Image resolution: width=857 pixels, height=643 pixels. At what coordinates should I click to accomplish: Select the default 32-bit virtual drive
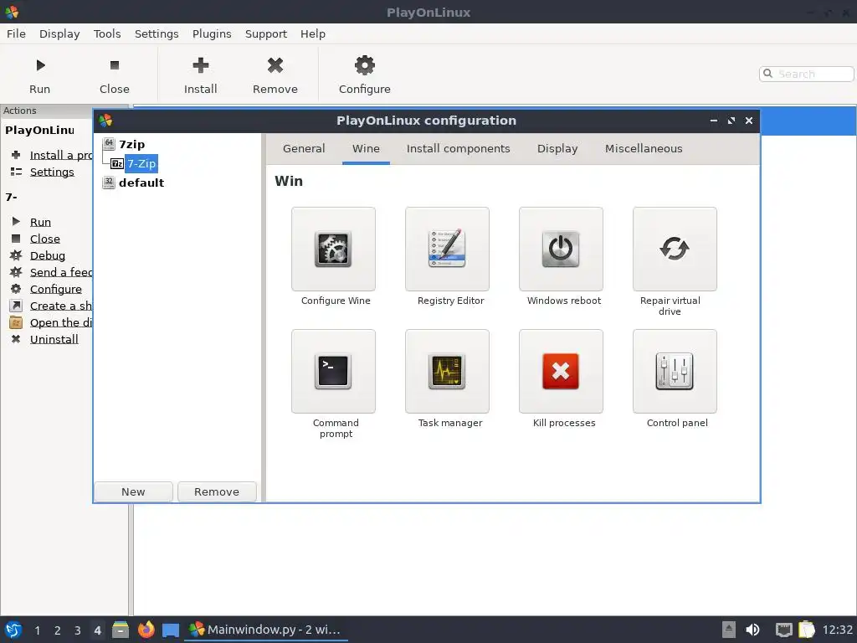(x=141, y=183)
